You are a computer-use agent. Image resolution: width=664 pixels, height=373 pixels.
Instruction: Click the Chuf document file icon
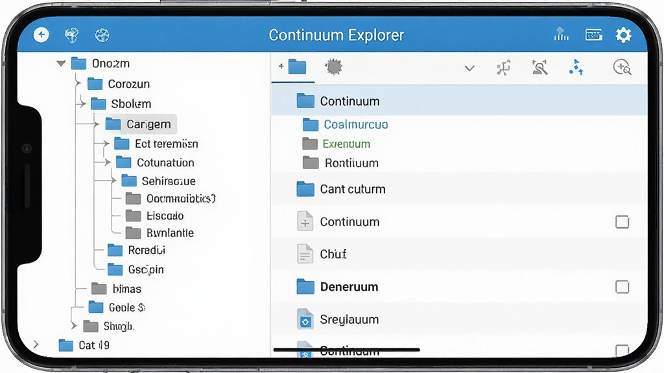click(305, 254)
